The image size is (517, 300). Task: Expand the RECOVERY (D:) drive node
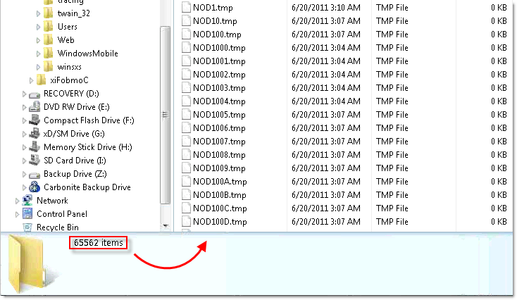click(x=25, y=94)
